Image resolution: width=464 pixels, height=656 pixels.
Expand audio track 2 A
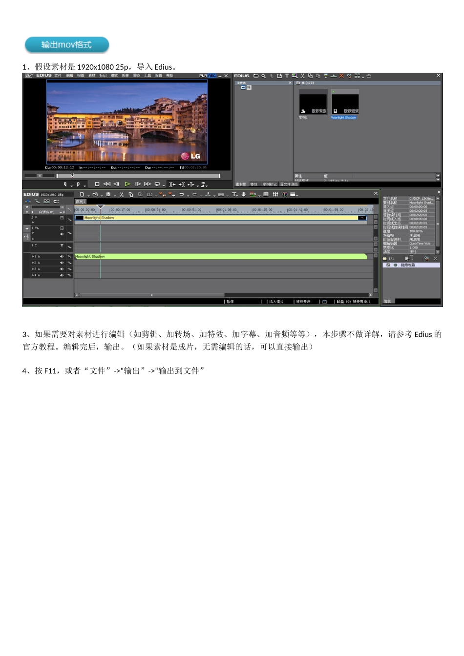pyautogui.click(x=33, y=263)
